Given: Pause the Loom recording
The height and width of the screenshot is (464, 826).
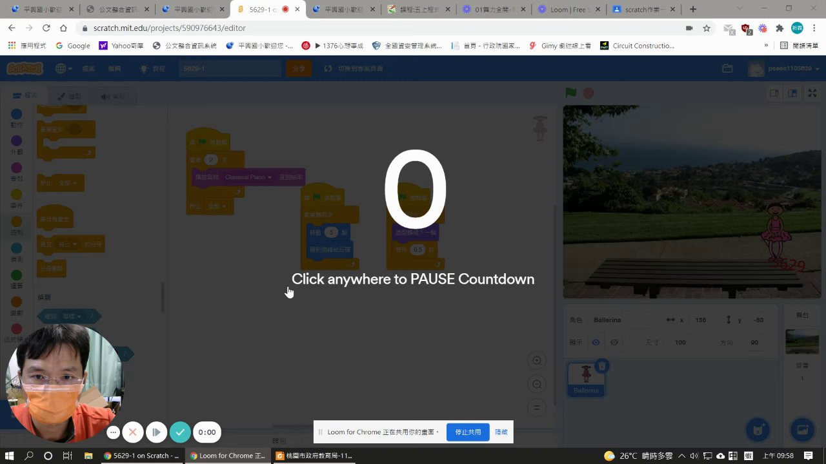Looking at the screenshot, I should pyautogui.click(x=156, y=432).
